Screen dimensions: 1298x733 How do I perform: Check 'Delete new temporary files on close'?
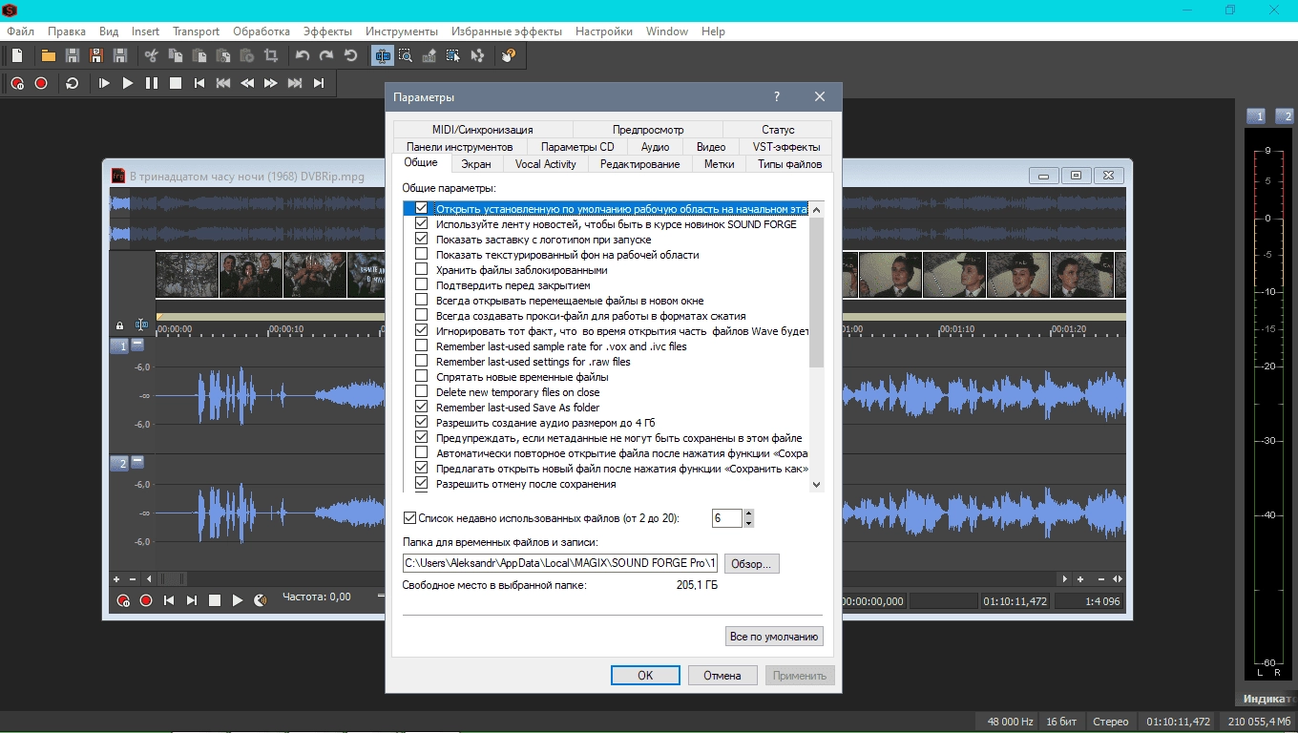point(421,392)
